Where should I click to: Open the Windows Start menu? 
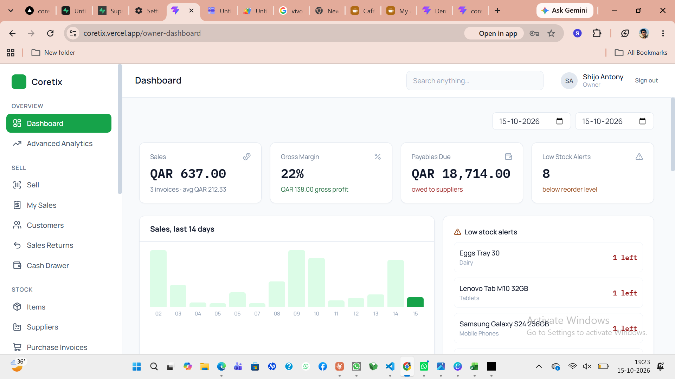pos(136,366)
